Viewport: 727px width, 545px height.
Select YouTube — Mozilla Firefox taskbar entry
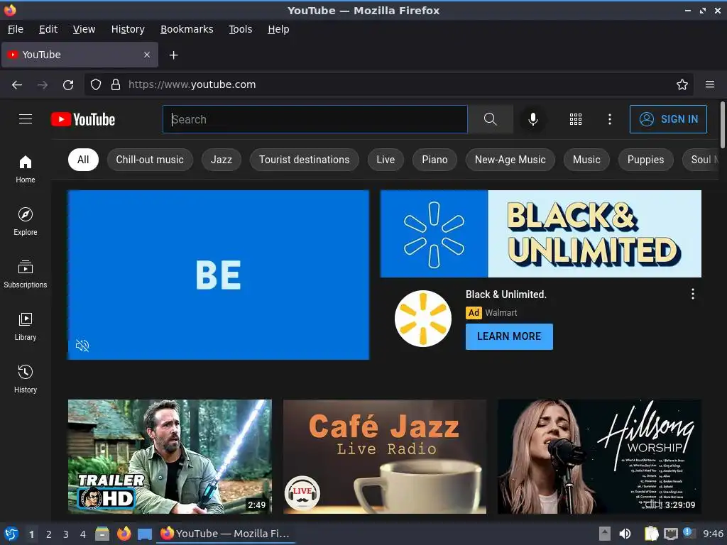226,534
